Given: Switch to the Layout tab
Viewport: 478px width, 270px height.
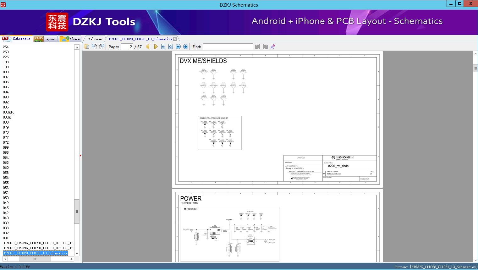Looking at the screenshot, I should point(45,39).
